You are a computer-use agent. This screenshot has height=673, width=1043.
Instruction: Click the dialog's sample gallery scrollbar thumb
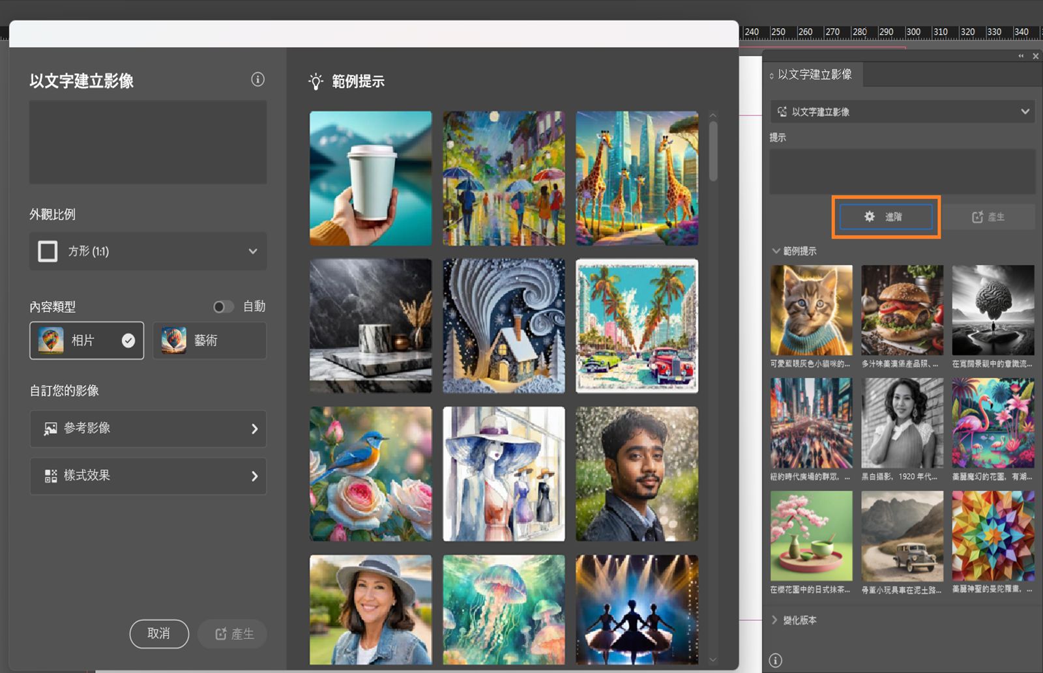[x=713, y=152]
